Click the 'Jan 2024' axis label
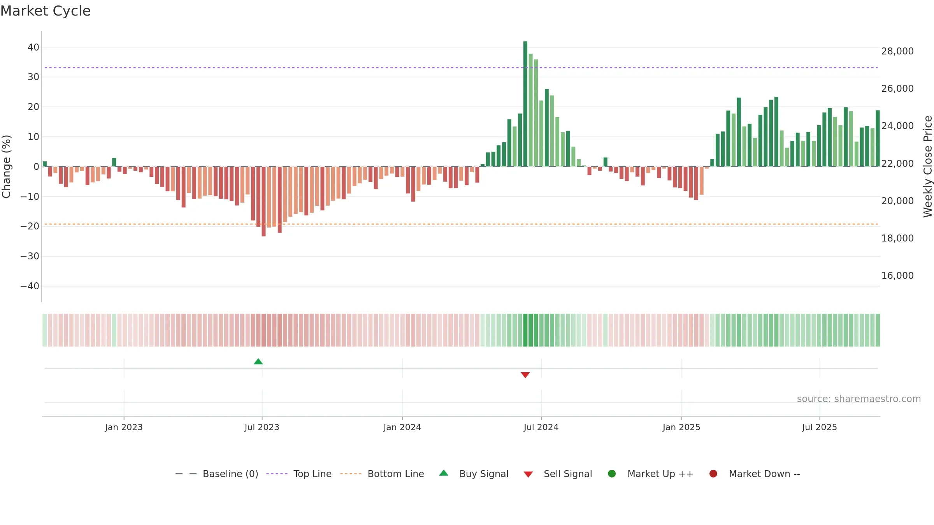This screenshot has width=934, height=525. coord(402,427)
